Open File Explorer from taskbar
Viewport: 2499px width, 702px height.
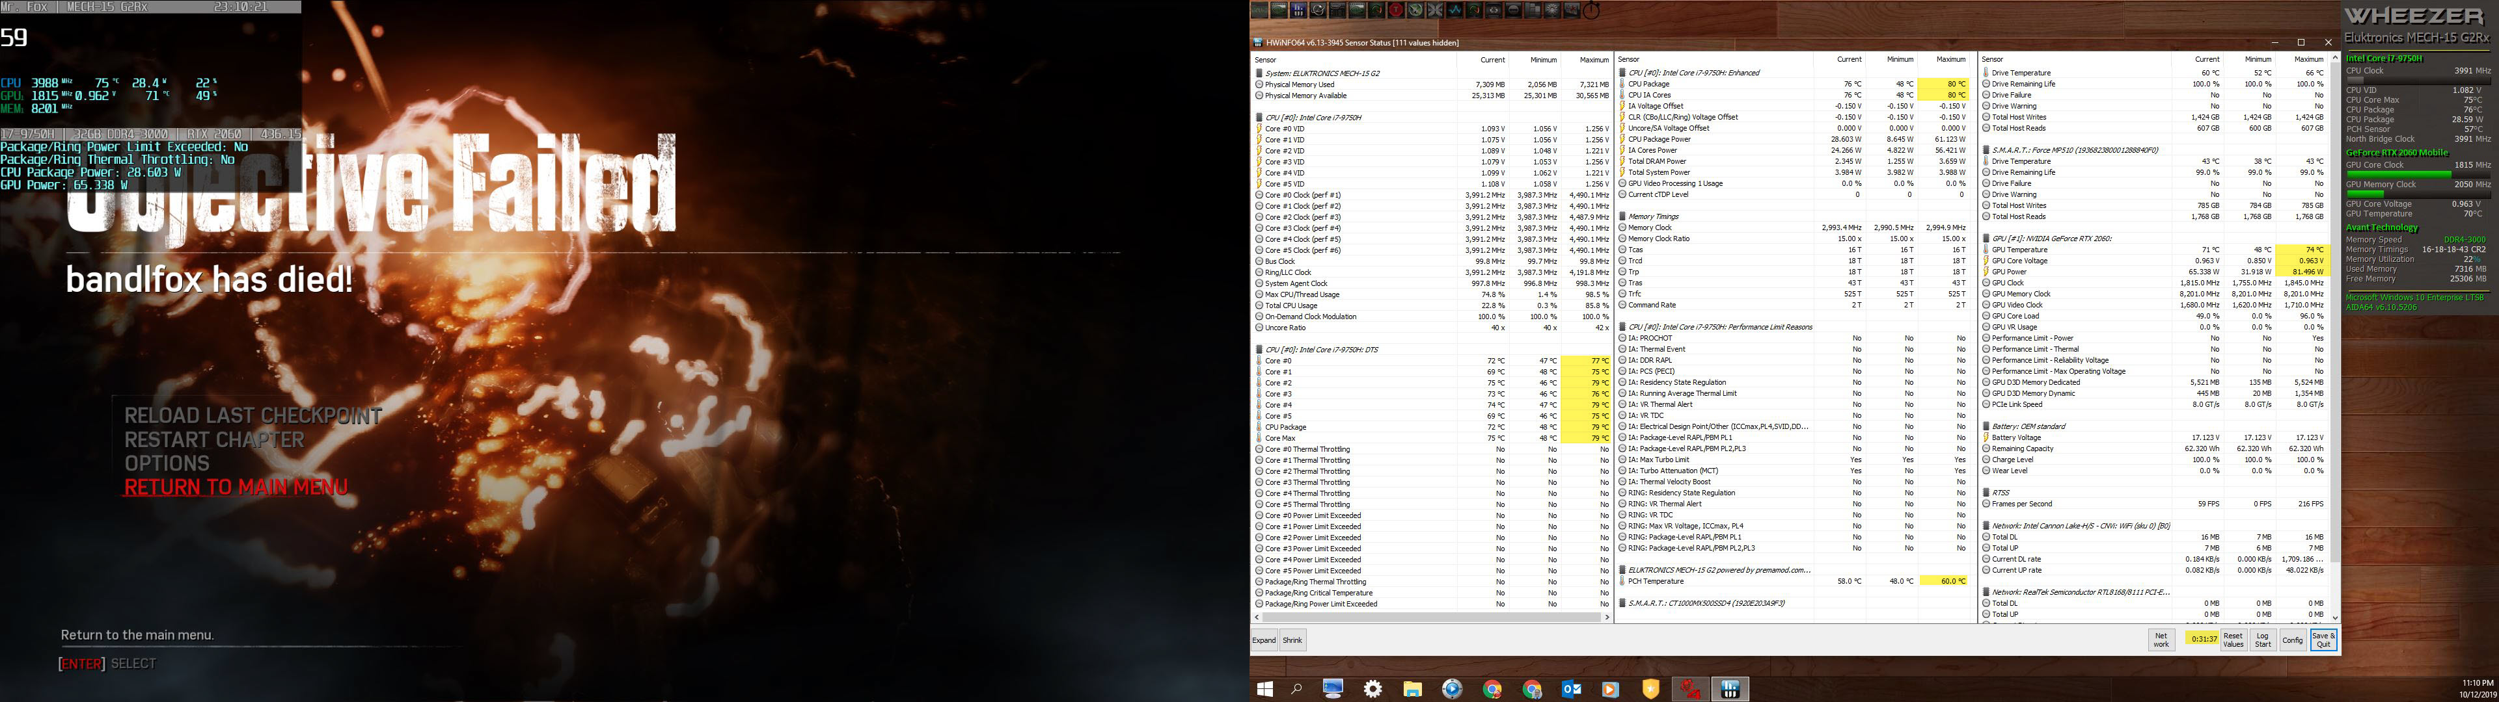pos(1412,690)
